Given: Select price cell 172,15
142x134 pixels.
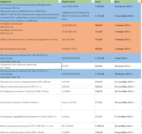Looking at the screenshot, I should (104, 117).
